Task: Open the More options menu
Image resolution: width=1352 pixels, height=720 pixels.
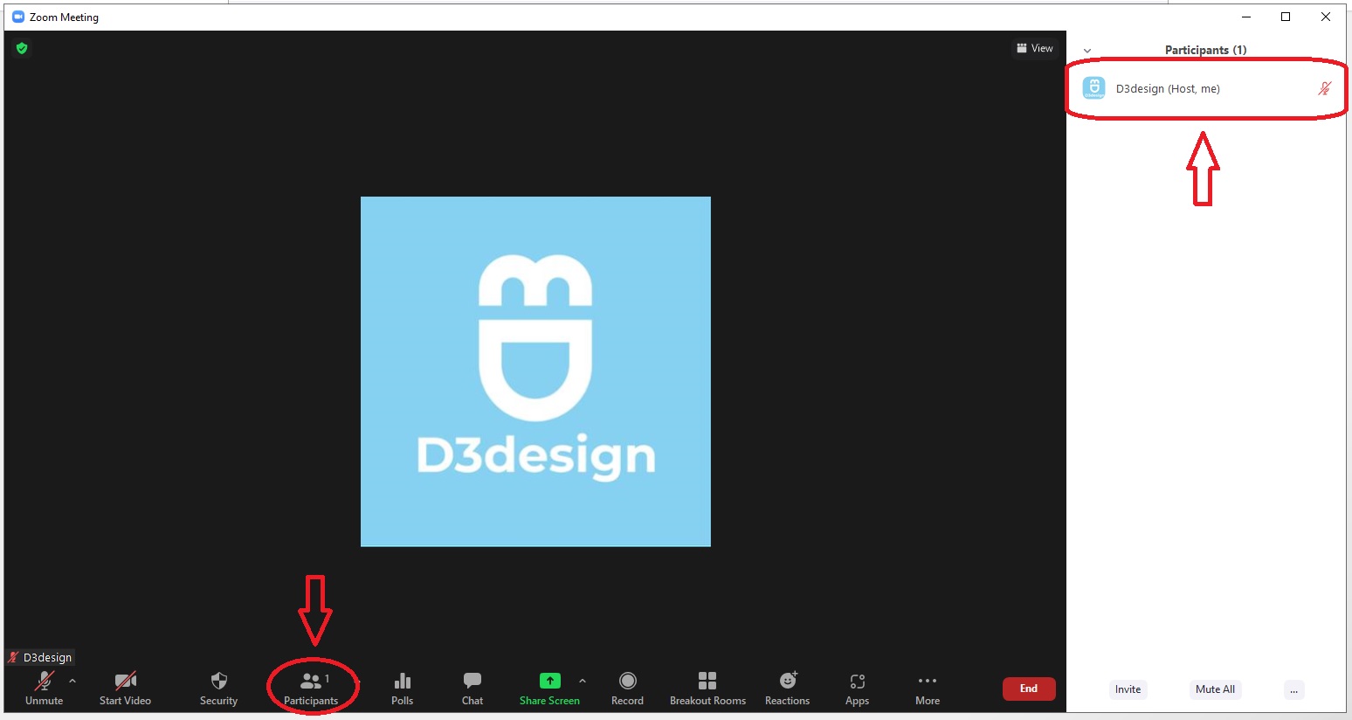Action: pyautogui.click(x=928, y=688)
